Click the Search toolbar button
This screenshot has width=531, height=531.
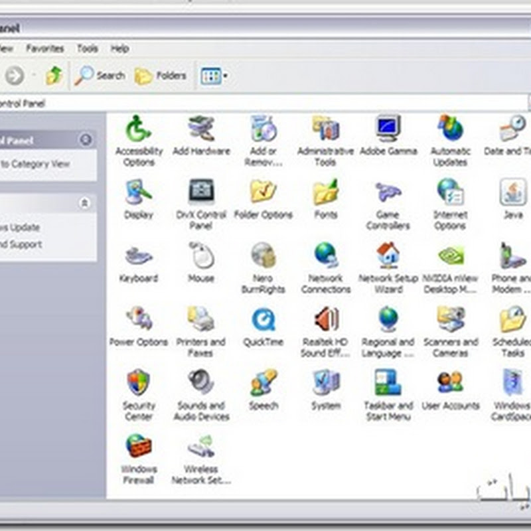point(100,75)
